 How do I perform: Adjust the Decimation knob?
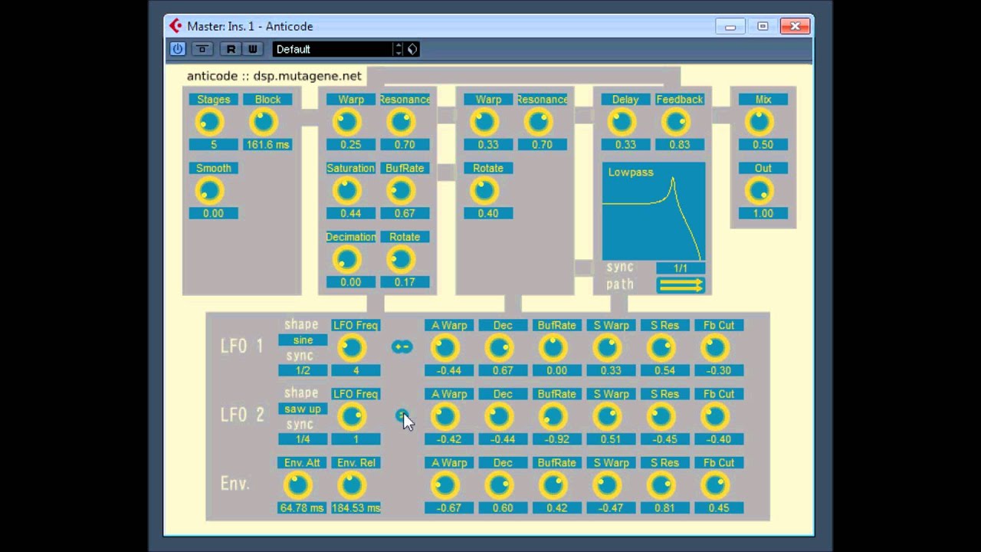346,260
